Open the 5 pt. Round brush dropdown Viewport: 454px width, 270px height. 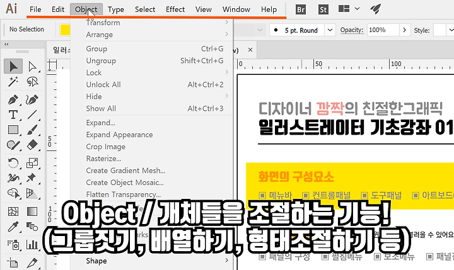(x=330, y=30)
